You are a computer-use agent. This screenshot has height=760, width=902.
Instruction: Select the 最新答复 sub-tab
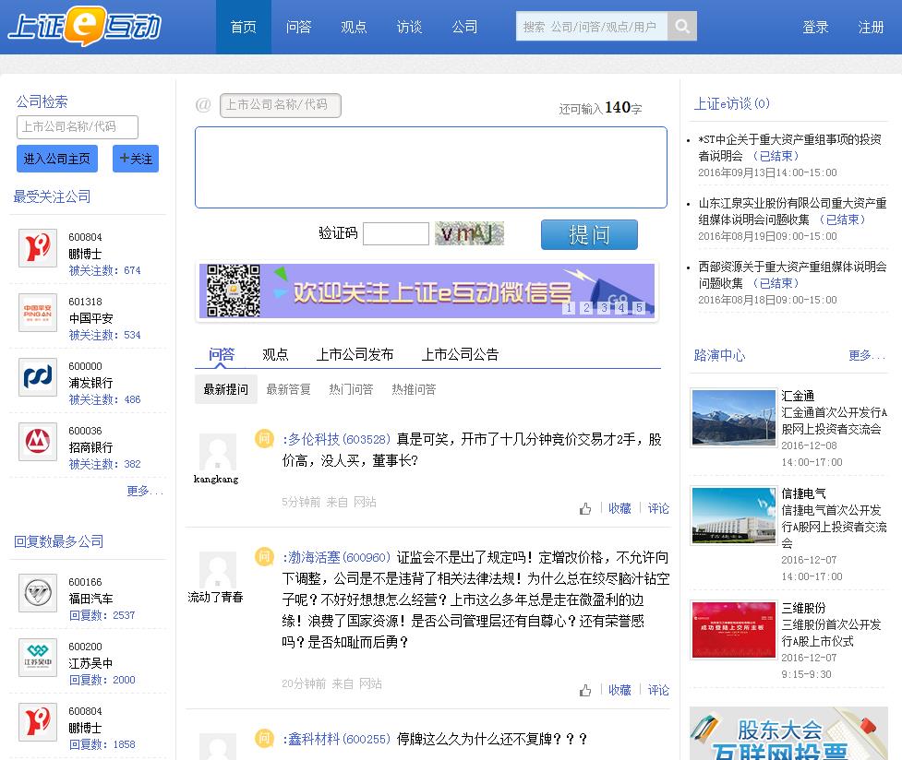coord(288,389)
